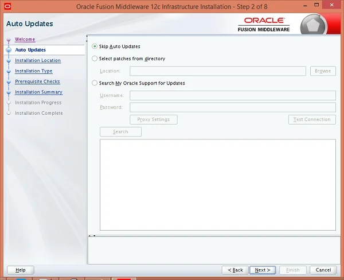Viewport: 344px width, 280px height.
Task: Select Search My Oracle Support for Updates
Action: click(x=95, y=83)
